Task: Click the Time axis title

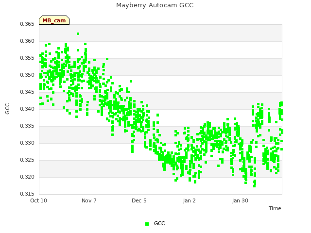Action: click(275, 208)
